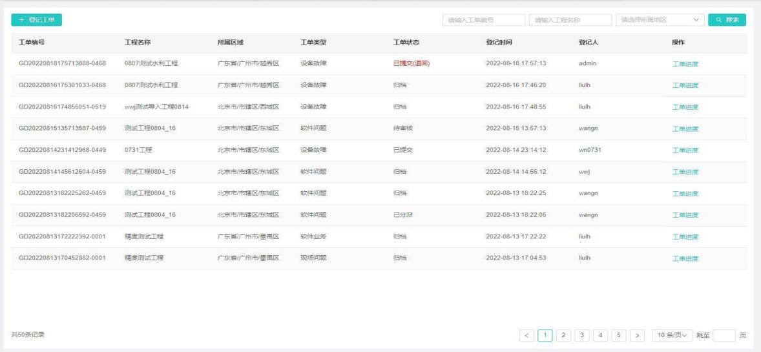Open 工单进度 for the 现场问题 order

coord(685,258)
